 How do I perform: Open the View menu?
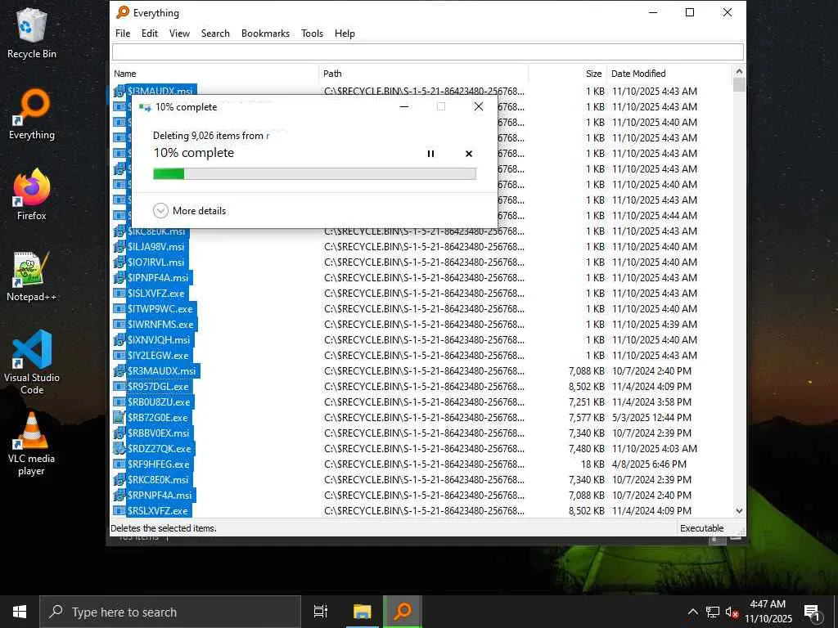[x=179, y=33]
